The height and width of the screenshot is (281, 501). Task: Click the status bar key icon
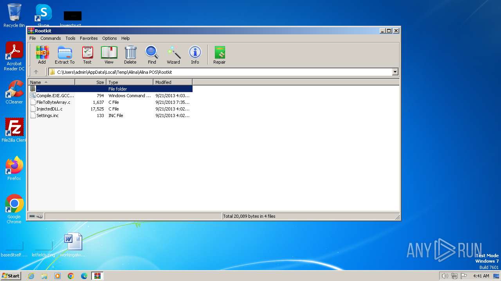[40, 216]
